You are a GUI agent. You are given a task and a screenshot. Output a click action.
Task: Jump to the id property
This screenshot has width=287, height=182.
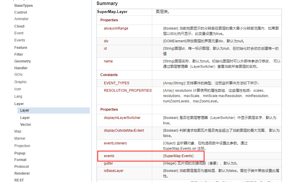[105, 49]
